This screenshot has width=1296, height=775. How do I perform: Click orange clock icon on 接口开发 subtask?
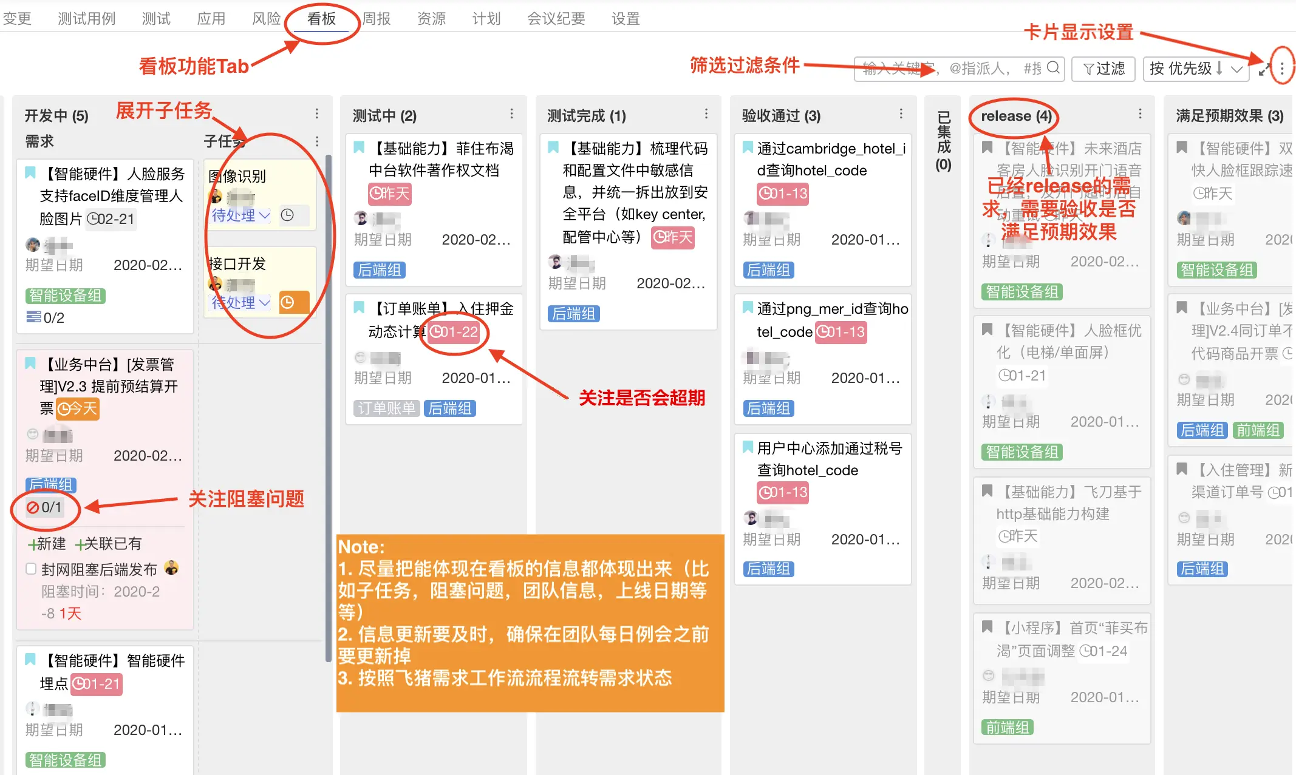pyautogui.click(x=288, y=302)
